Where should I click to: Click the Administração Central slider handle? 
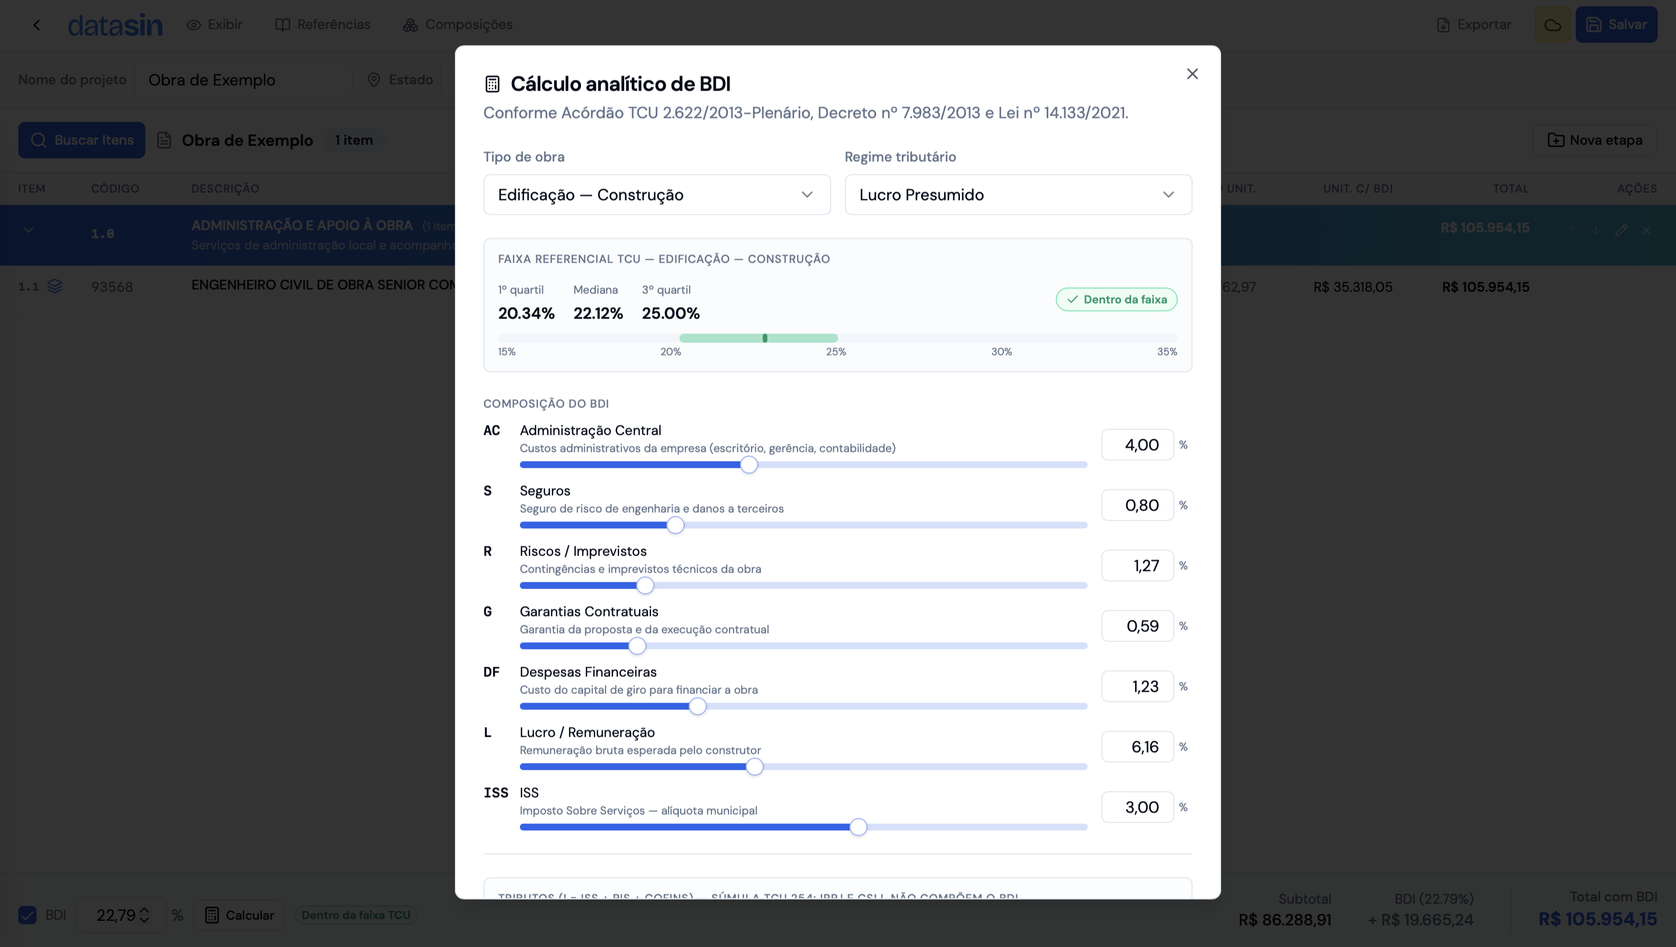point(749,465)
